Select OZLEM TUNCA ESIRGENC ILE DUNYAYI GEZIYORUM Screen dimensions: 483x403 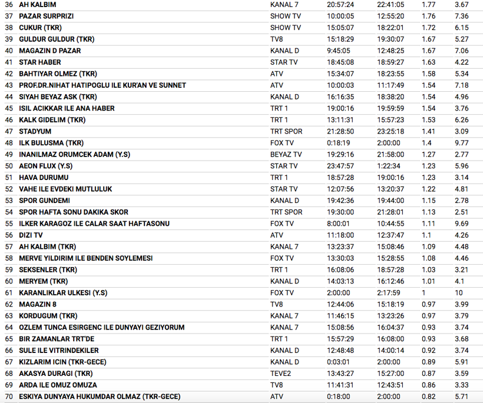coord(101,328)
